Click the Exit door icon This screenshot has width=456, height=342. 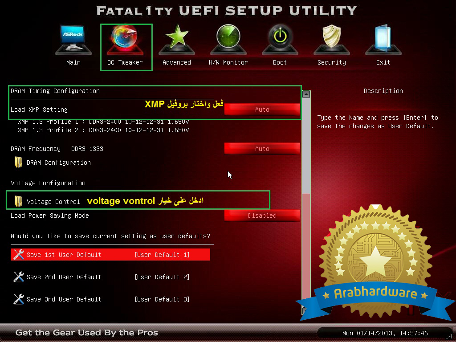(x=383, y=40)
